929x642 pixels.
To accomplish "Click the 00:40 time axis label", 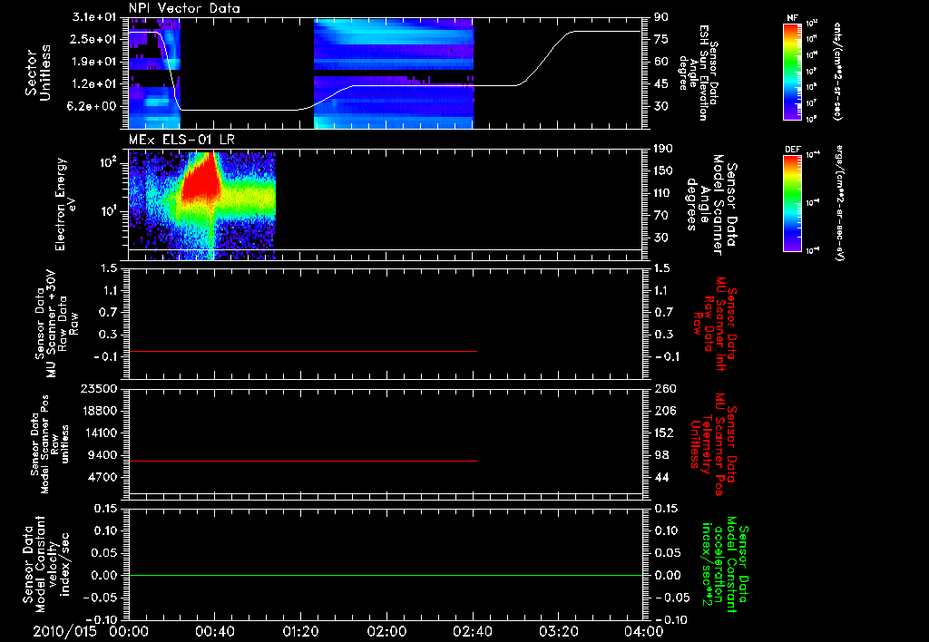I will (214, 631).
